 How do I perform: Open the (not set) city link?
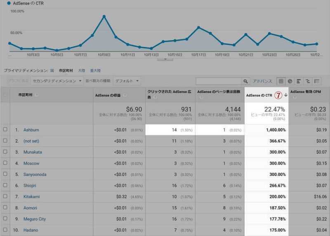click(31, 141)
